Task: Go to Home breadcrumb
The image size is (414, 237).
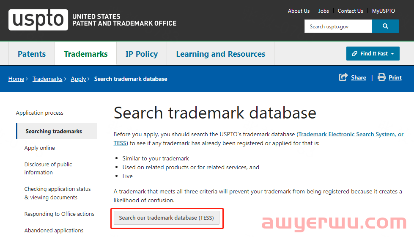Action: pyautogui.click(x=16, y=79)
